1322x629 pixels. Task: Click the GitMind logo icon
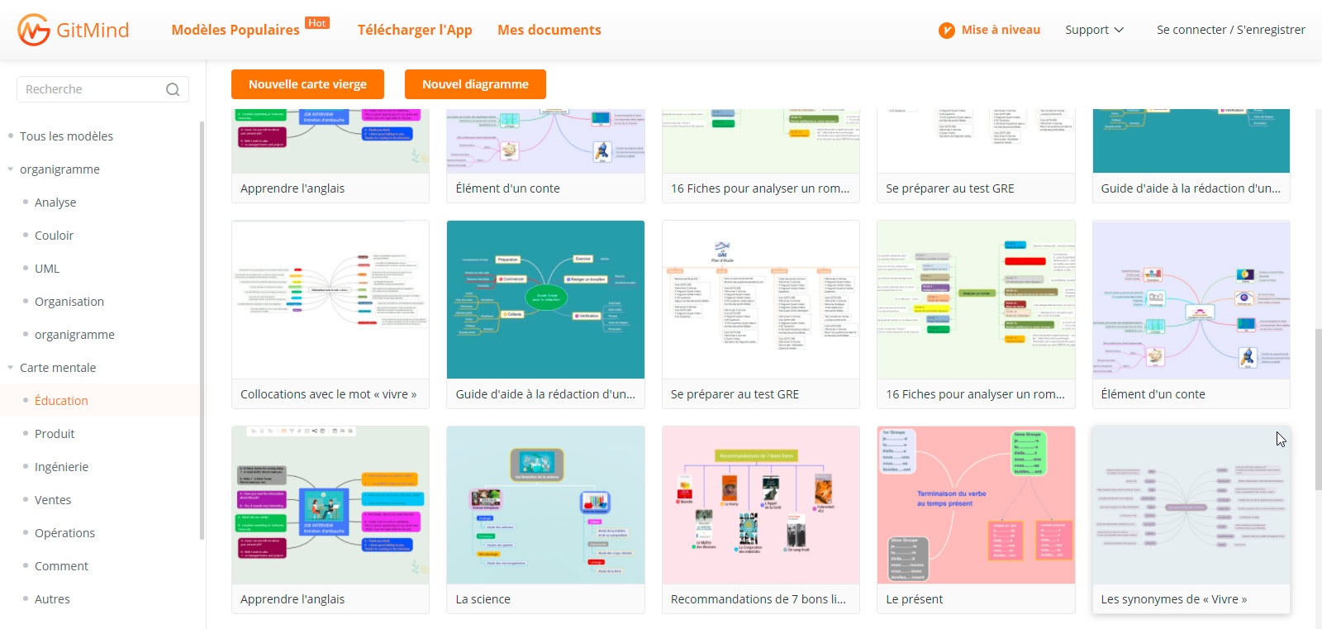pos(34,31)
